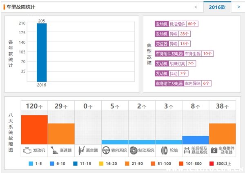245x173 pixels.
Task: Go to previous model year arrow
Action: tap(196, 7)
